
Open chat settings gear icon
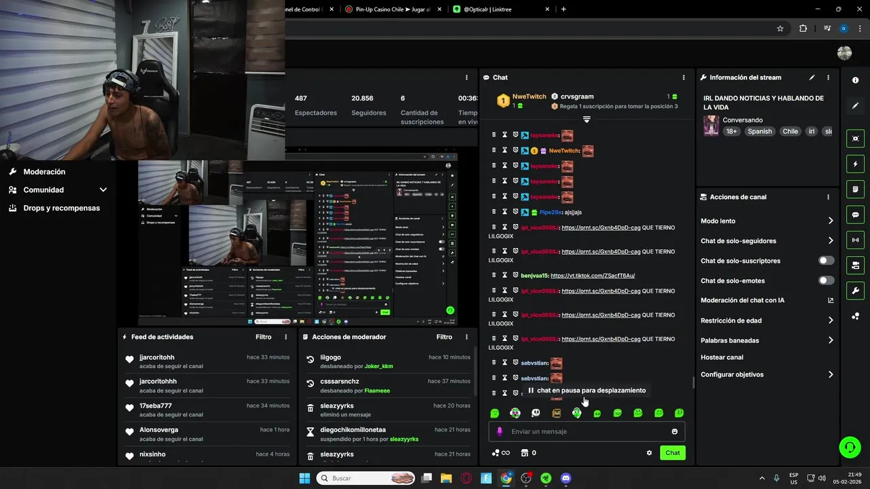click(x=649, y=453)
